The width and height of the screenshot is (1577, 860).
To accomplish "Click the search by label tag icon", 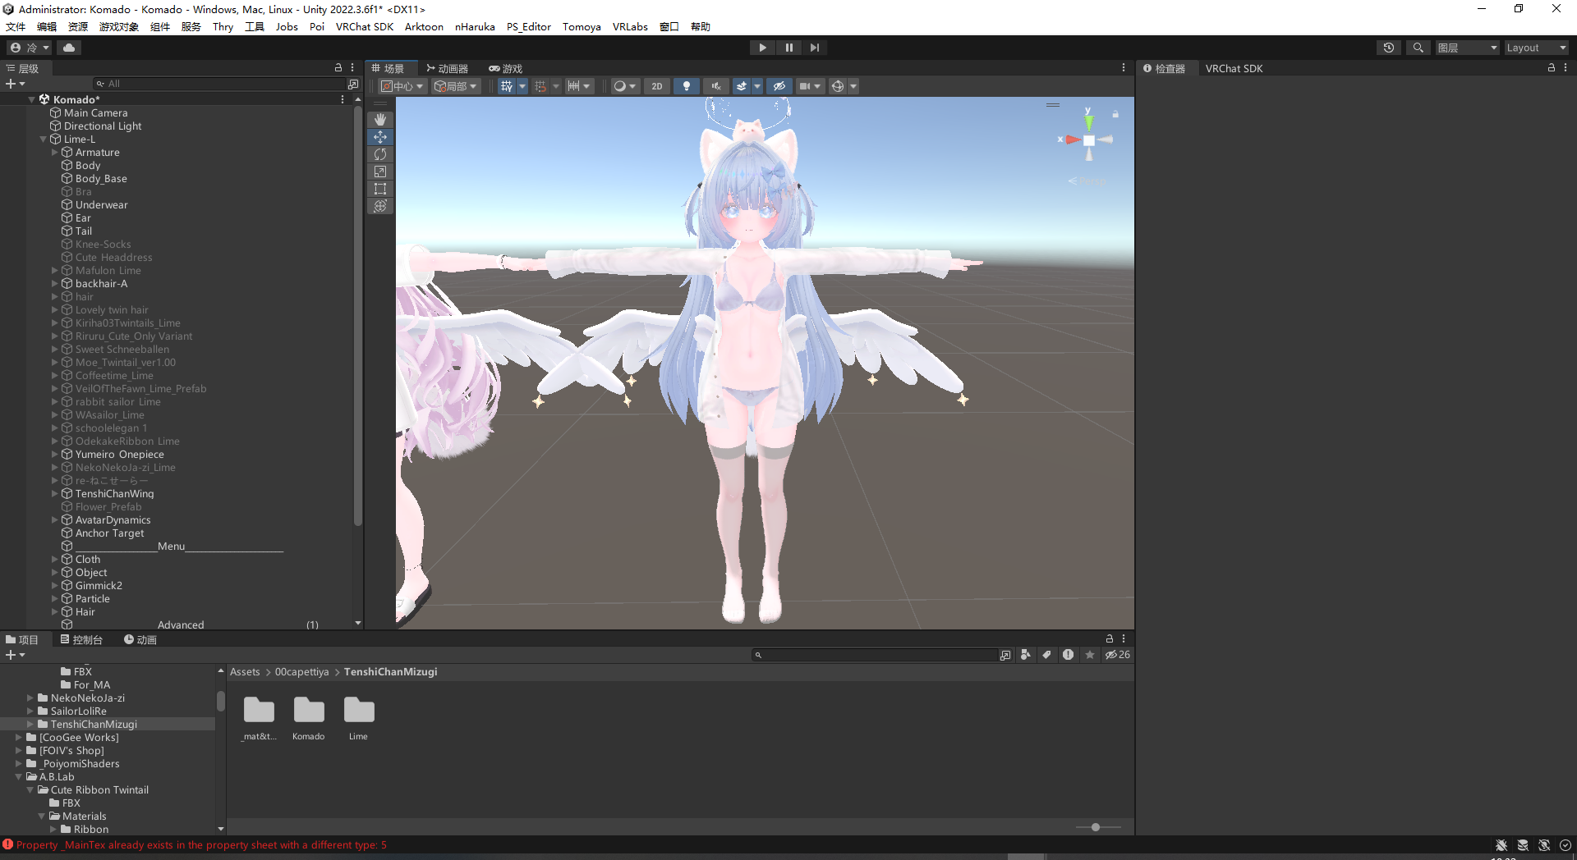I will (x=1046, y=655).
